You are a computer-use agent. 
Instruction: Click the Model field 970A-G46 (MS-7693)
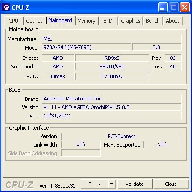pyautogui.click(x=86, y=47)
